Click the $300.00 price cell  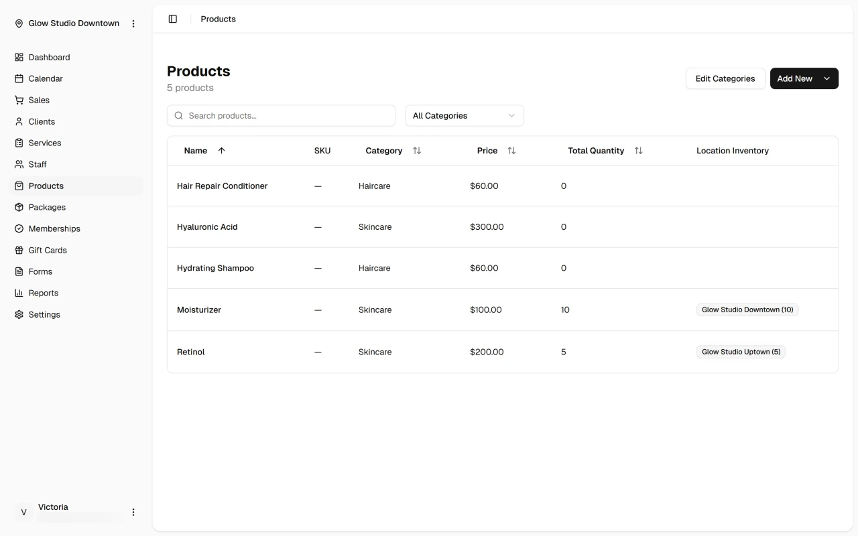tap(487, 227)
